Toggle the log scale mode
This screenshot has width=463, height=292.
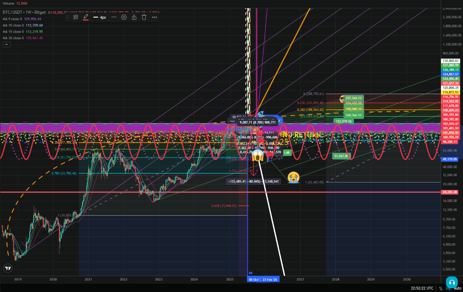(448, 288)
